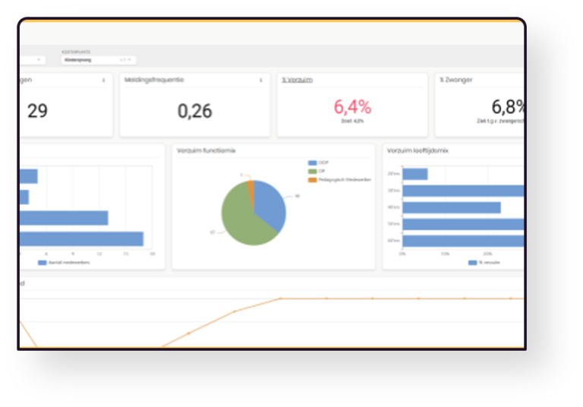
Task: Expand the partially visible left filter dropdown
Action: click(x=39, y=60)
